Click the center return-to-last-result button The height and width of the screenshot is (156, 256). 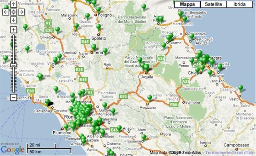pos(14,12)
